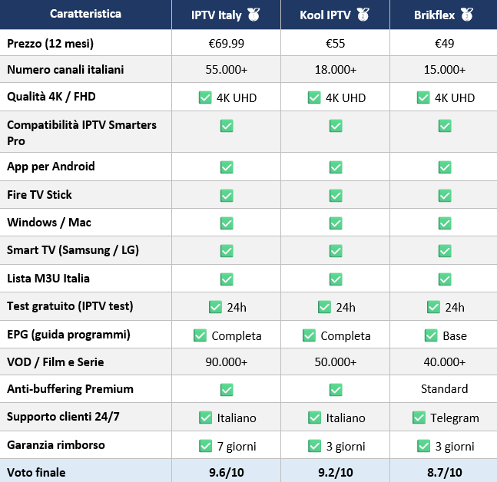Click the medal icon beside Brikflex

pos(467,15)
